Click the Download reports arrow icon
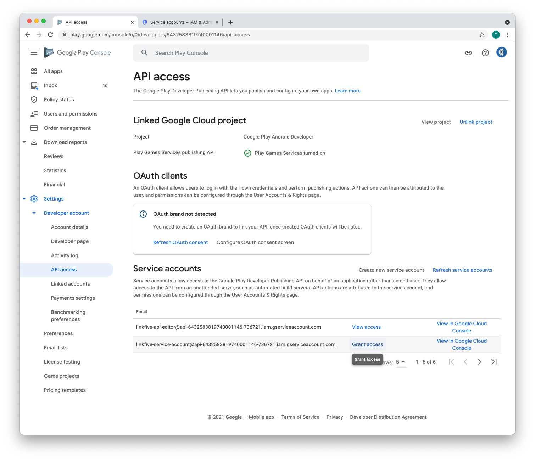535x461 pixels. click(x=34, y=142)
